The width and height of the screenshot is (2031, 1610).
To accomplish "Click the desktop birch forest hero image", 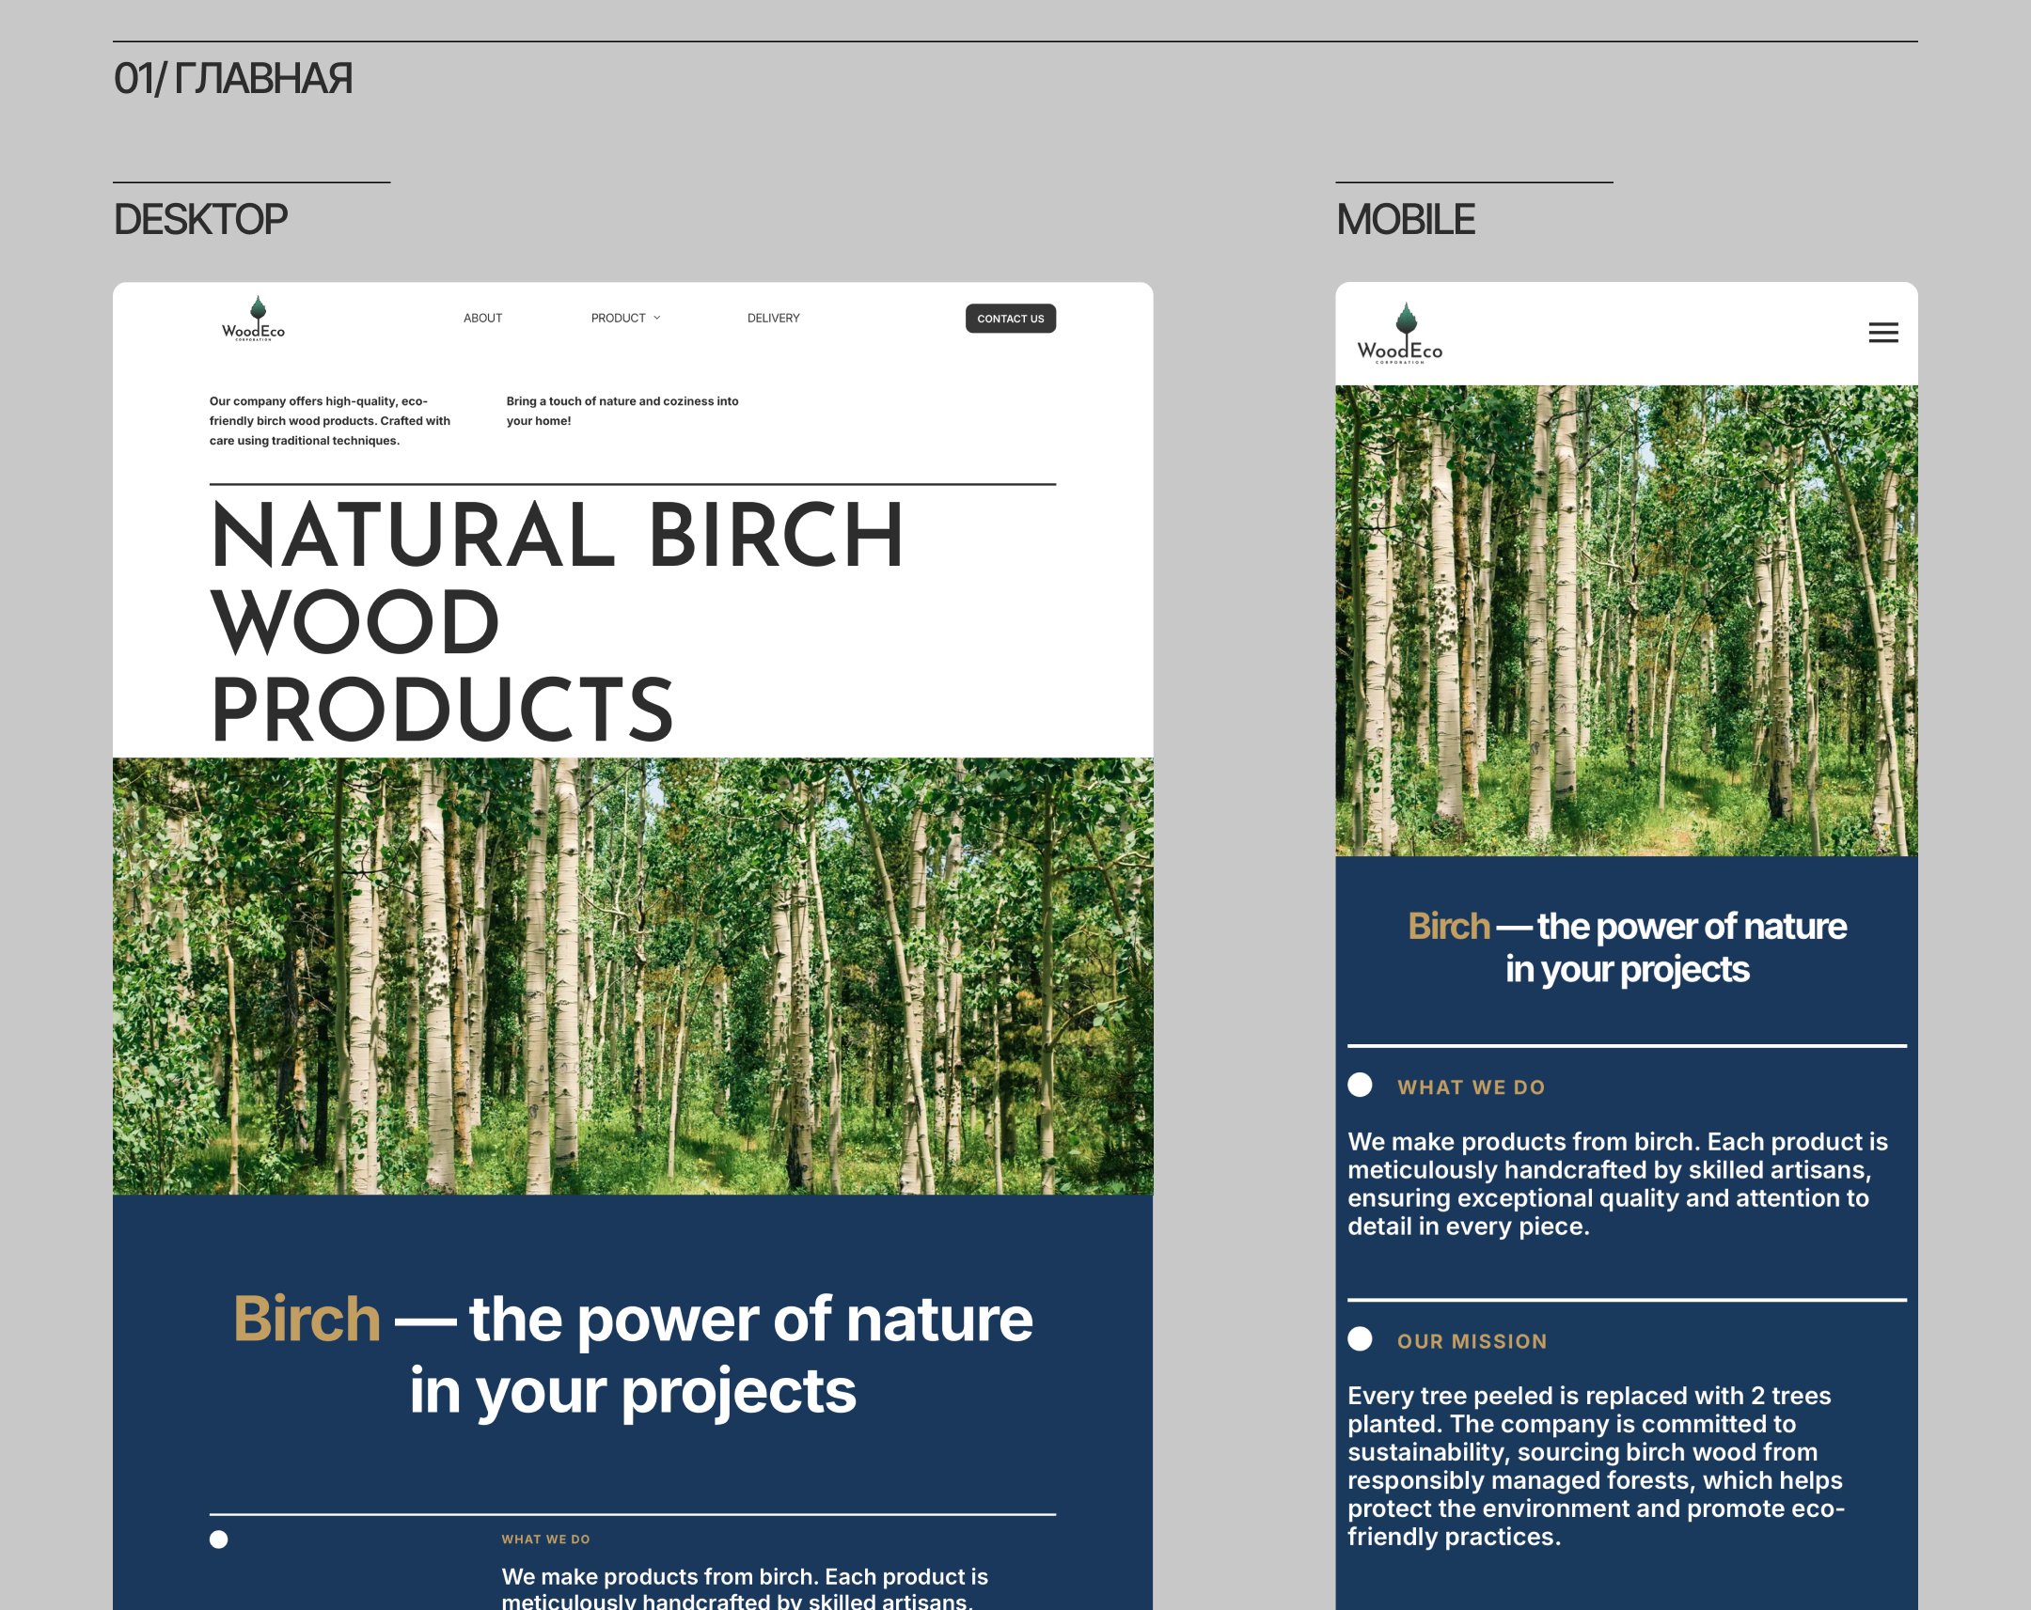I will (632, 976).
